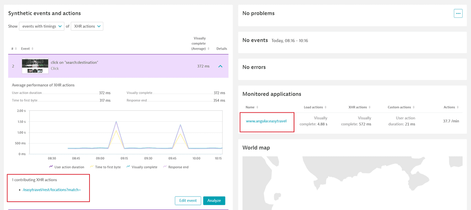Sort monitored applications by Name

coord(257,107)
